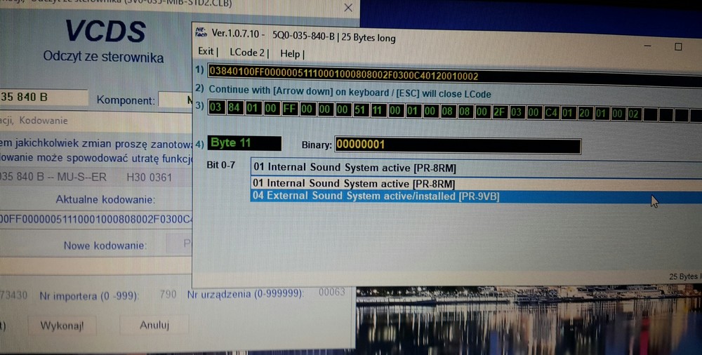Click the full coding string field
This screenshot has height=355, width=702.
[x=449, y=75]
